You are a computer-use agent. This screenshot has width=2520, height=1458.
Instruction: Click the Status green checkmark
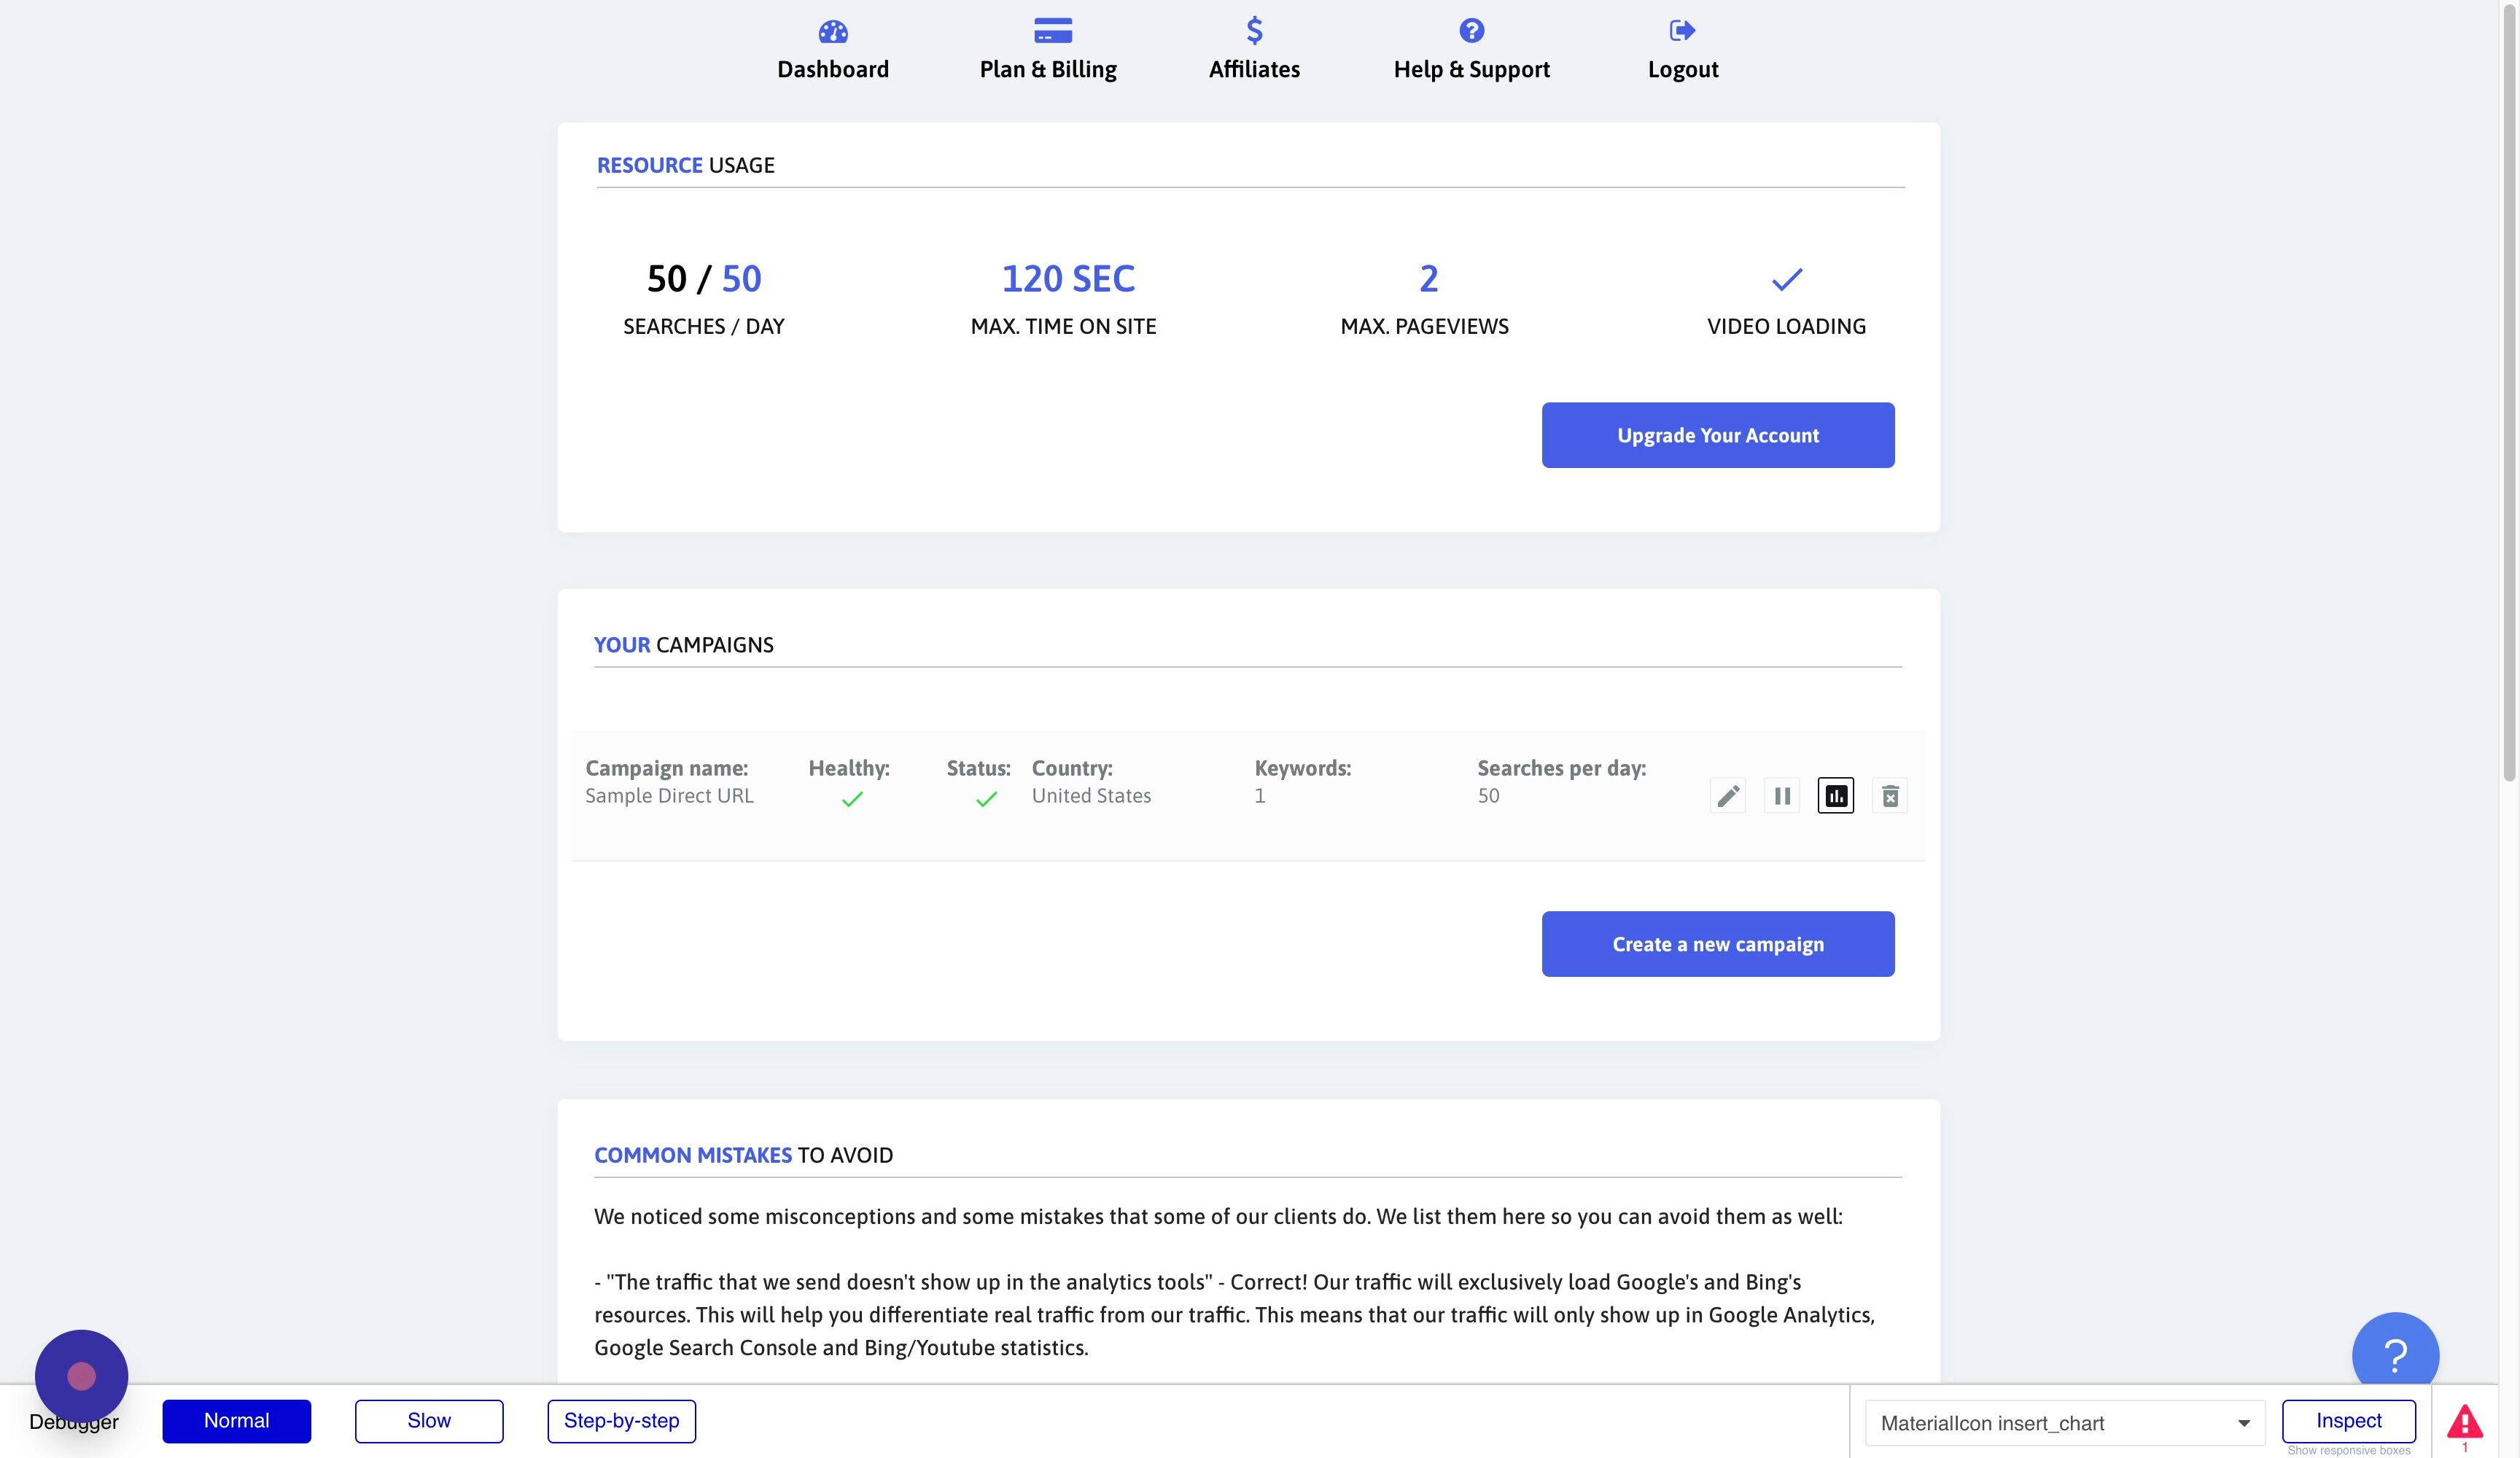(x=986, y=799)
